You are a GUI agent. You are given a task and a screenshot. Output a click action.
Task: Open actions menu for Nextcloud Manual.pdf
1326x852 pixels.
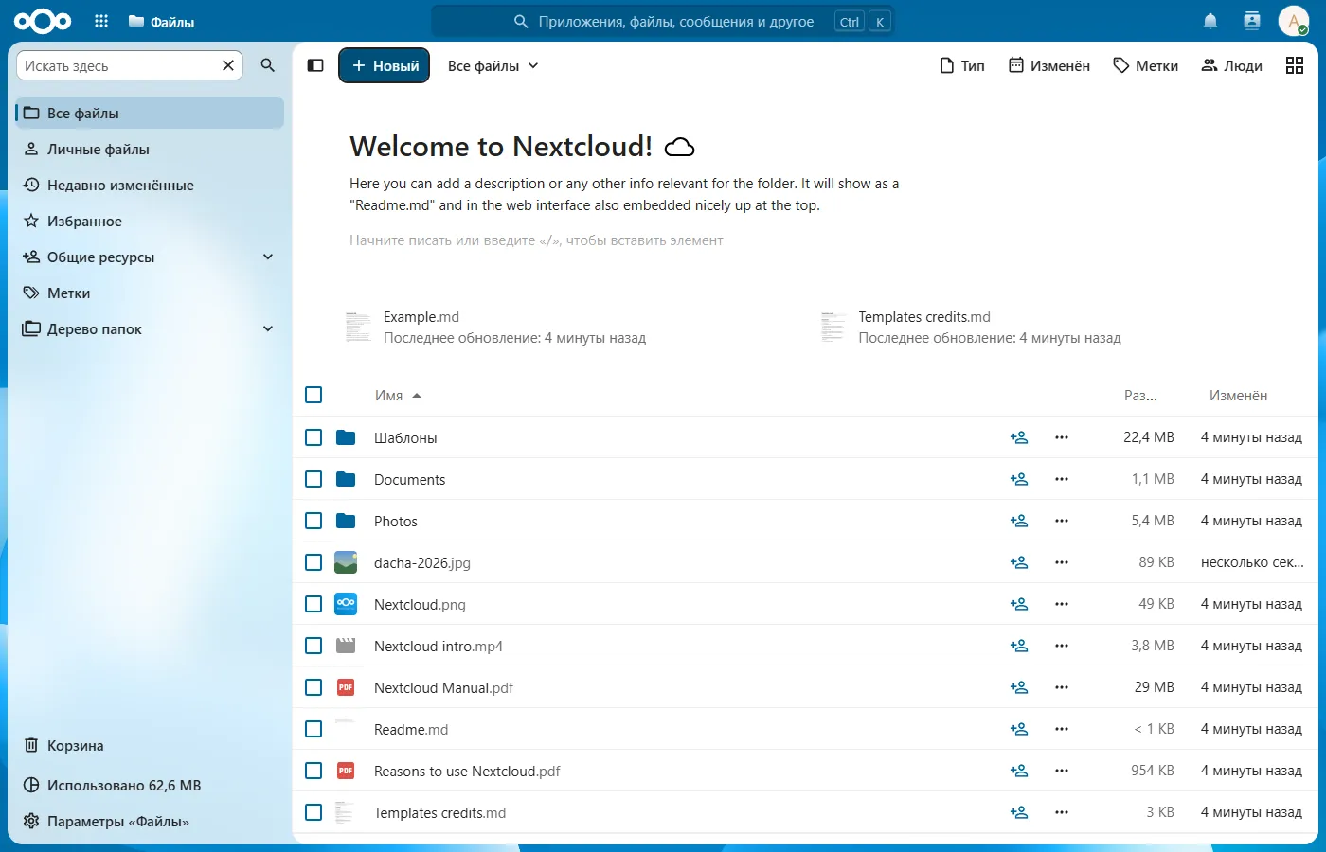[x=1062, y=687]
